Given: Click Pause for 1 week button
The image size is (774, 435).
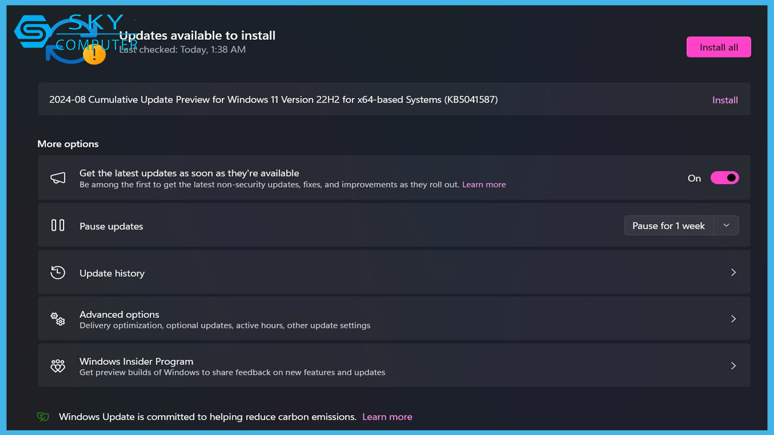Looking at the screenshot, I should [x=669, y=225].
